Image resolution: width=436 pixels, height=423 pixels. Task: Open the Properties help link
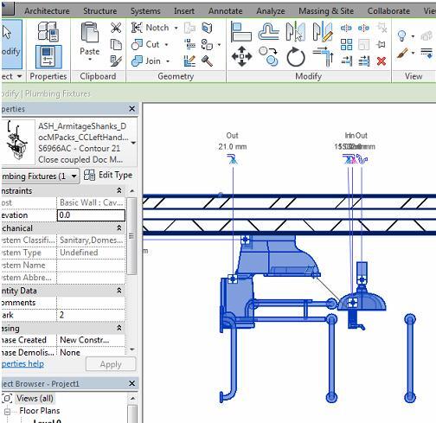pyautogui.click(x=22, y=363)
